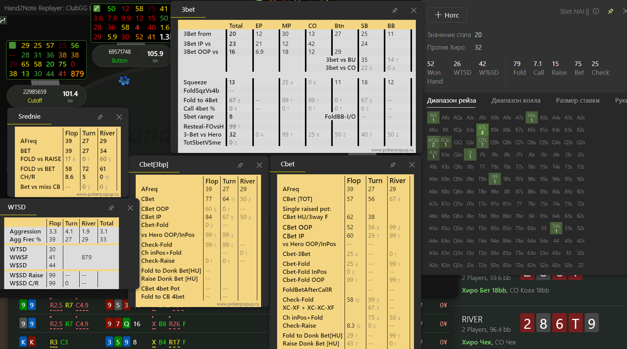Pin the 3bet popup window
This screenshot has height=349, width=627.
click(395, 10)
